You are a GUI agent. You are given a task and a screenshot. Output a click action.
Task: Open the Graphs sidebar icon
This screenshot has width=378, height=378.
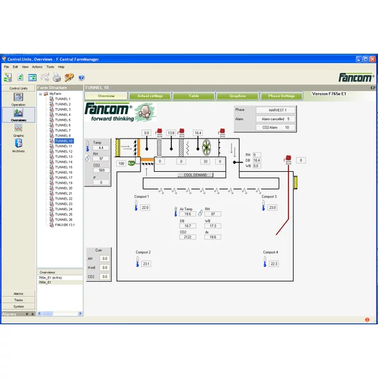pos(19,128)
